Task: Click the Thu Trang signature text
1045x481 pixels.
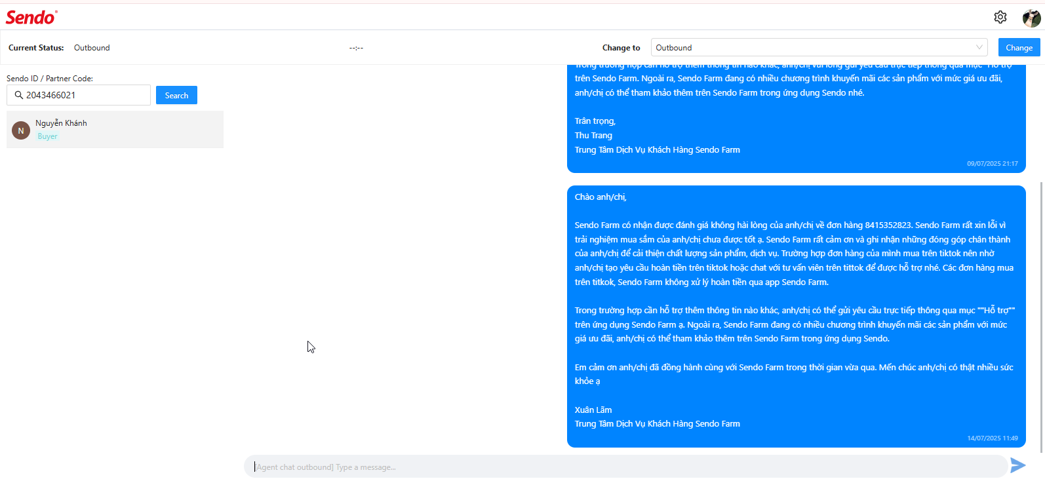Action: [x=593, y=135]
